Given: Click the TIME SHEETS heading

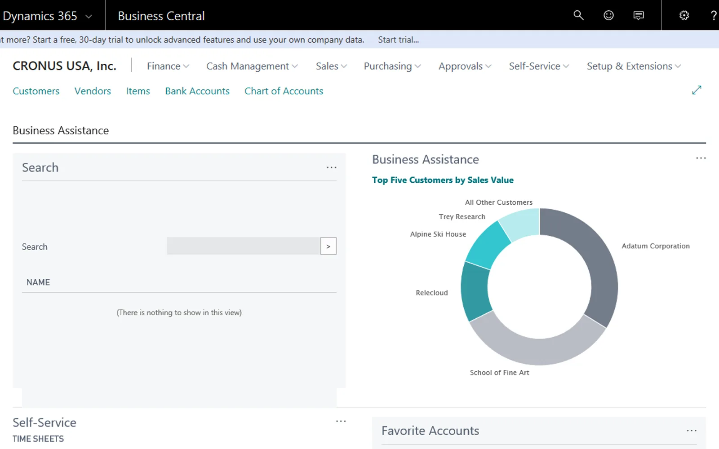Looking at the screenshot, I should point(38,439).
